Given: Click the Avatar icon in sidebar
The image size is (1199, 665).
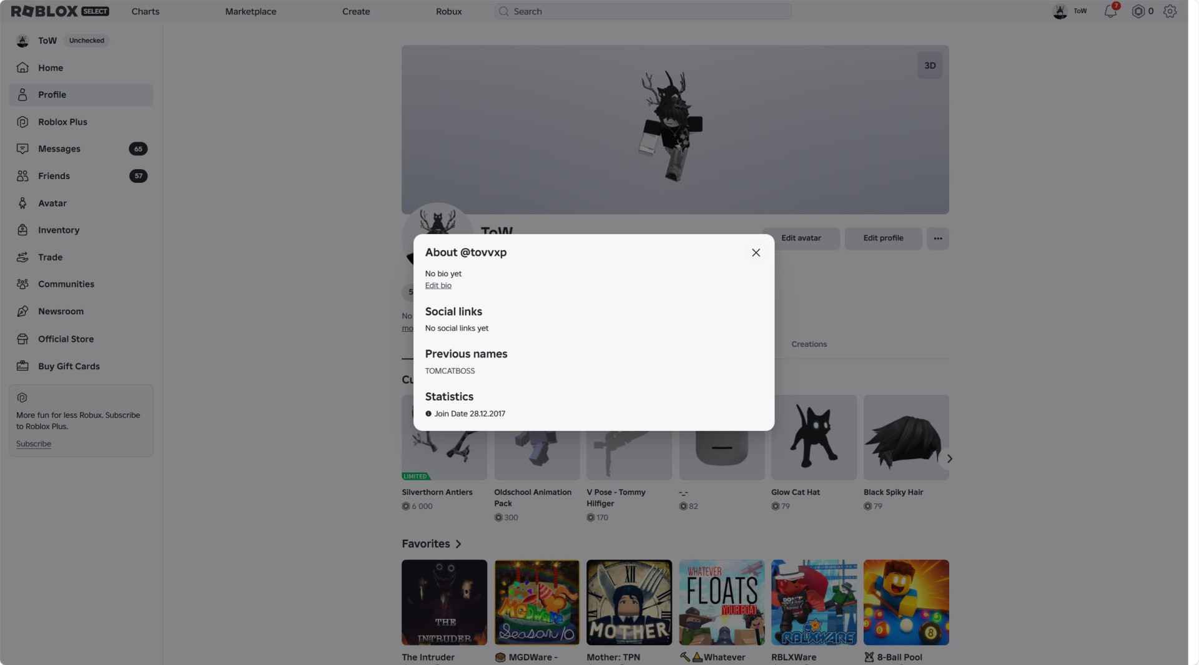Looking at the screenshot, I should click(22, 203).
